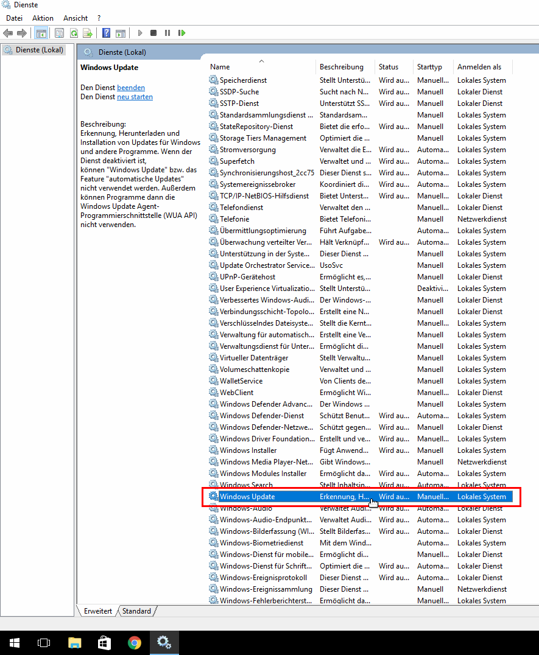The image size is (539, 655).
Task: Switch to the Standard tab
Action: [x=136, y=611]
